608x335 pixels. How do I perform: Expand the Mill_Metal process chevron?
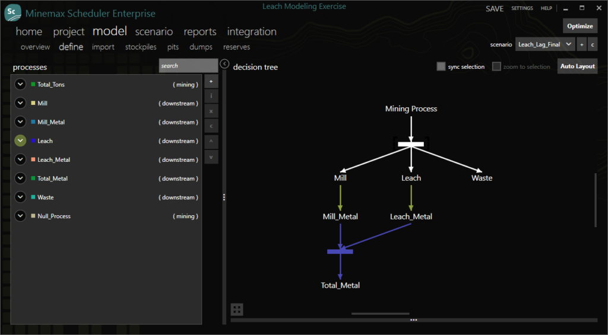click(20, 122)
